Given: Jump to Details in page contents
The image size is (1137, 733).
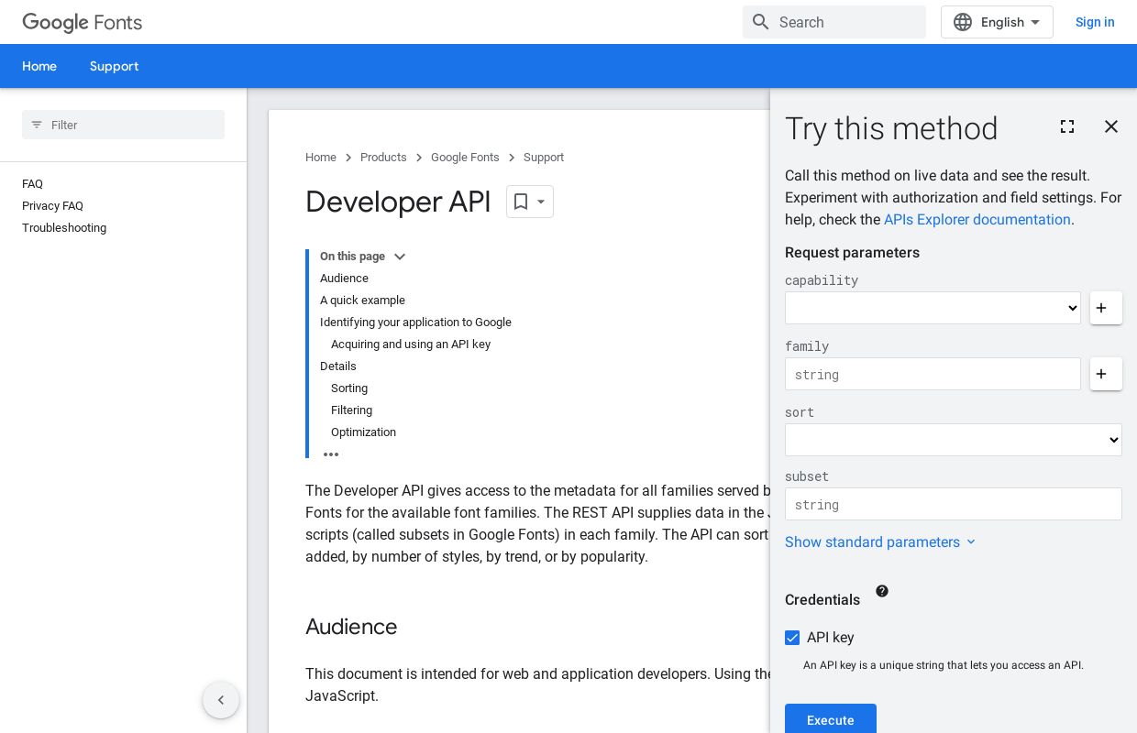Looking at the screenshot, I should point(338,366).
